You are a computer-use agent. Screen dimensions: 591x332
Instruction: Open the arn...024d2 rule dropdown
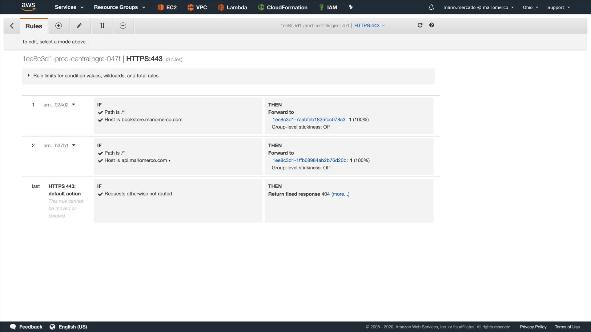[x=74, y=105]
